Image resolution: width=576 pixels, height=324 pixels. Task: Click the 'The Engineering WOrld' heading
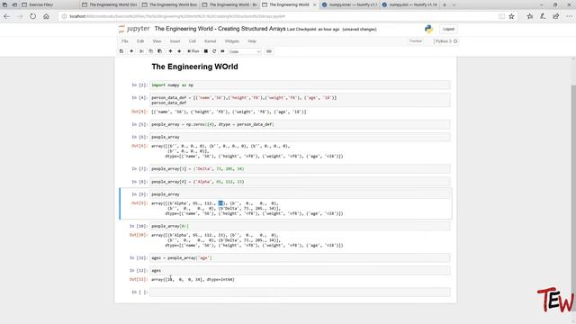coord(194,67)
